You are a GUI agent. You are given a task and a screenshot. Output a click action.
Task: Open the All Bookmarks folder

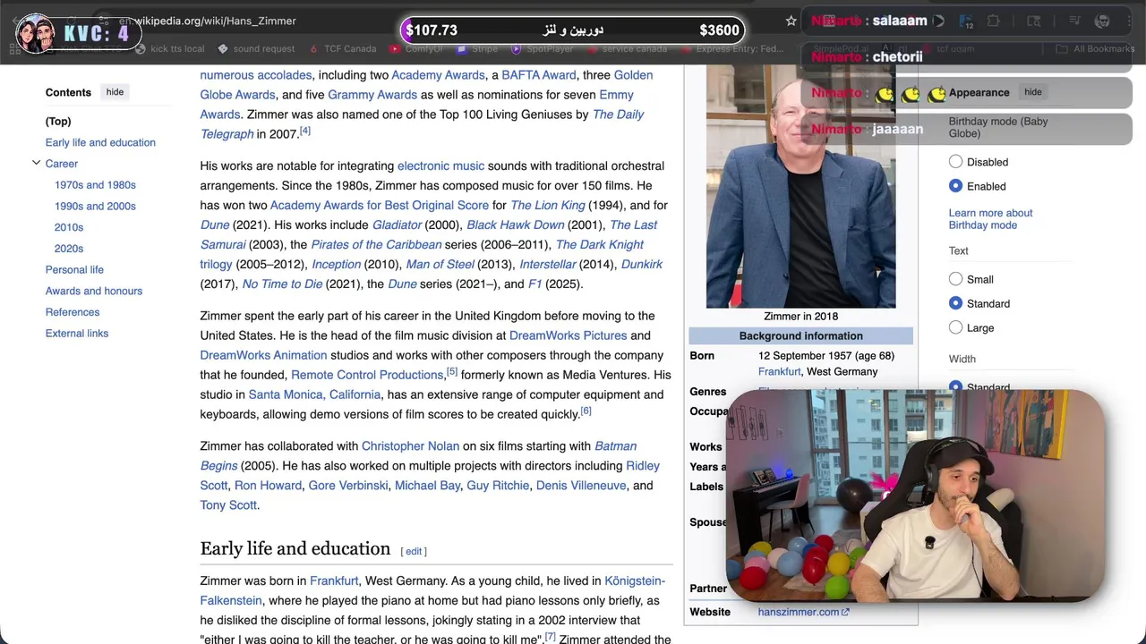1096,49
